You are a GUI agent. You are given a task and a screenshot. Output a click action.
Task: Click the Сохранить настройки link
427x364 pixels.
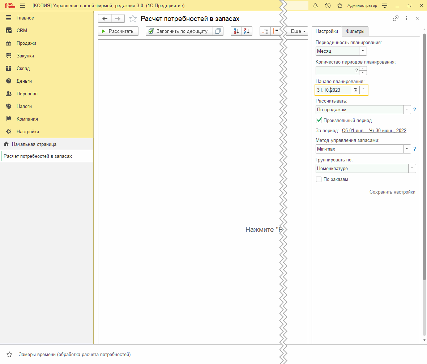pyautogui.click(x=392, y=192)
